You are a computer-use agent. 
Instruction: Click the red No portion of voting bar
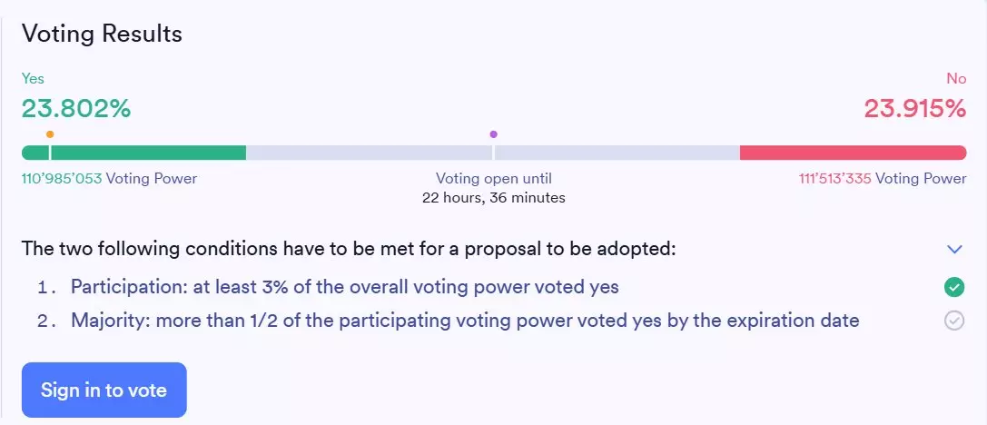[853, 153]
